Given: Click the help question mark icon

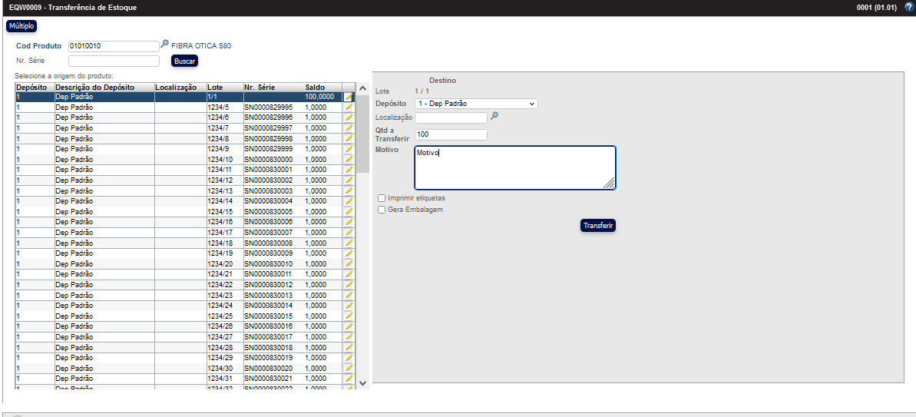Looking at the screenshot, I should tap(908, 7).
